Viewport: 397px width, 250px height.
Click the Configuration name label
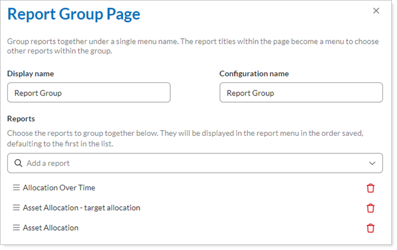coord(254,74)
